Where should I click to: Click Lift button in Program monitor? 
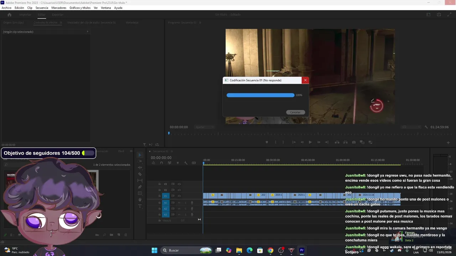coord(337,142)
